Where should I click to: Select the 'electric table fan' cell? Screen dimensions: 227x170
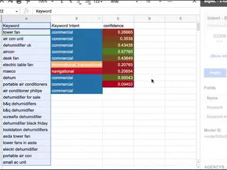[26, 65]
